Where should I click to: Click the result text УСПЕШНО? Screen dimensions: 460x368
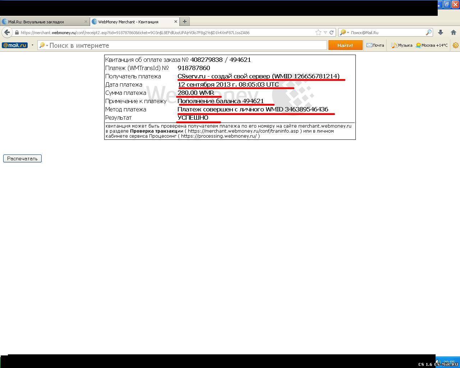click(193, 118)
